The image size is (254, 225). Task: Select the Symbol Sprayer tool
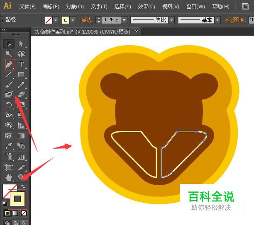(9, 157)
